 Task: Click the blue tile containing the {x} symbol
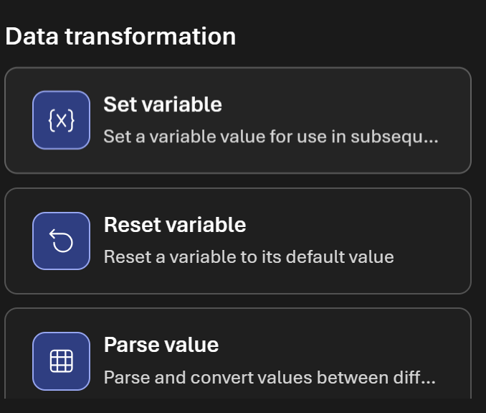tap(61, 121)
